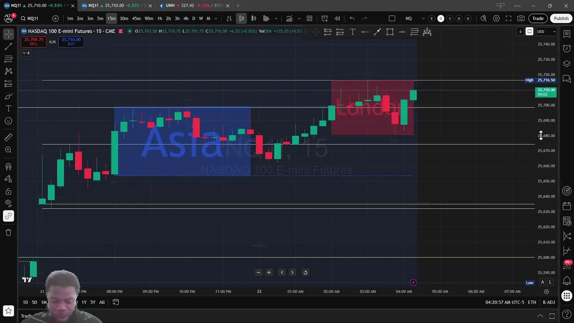Select the zoom in tool

click(8, 150)
